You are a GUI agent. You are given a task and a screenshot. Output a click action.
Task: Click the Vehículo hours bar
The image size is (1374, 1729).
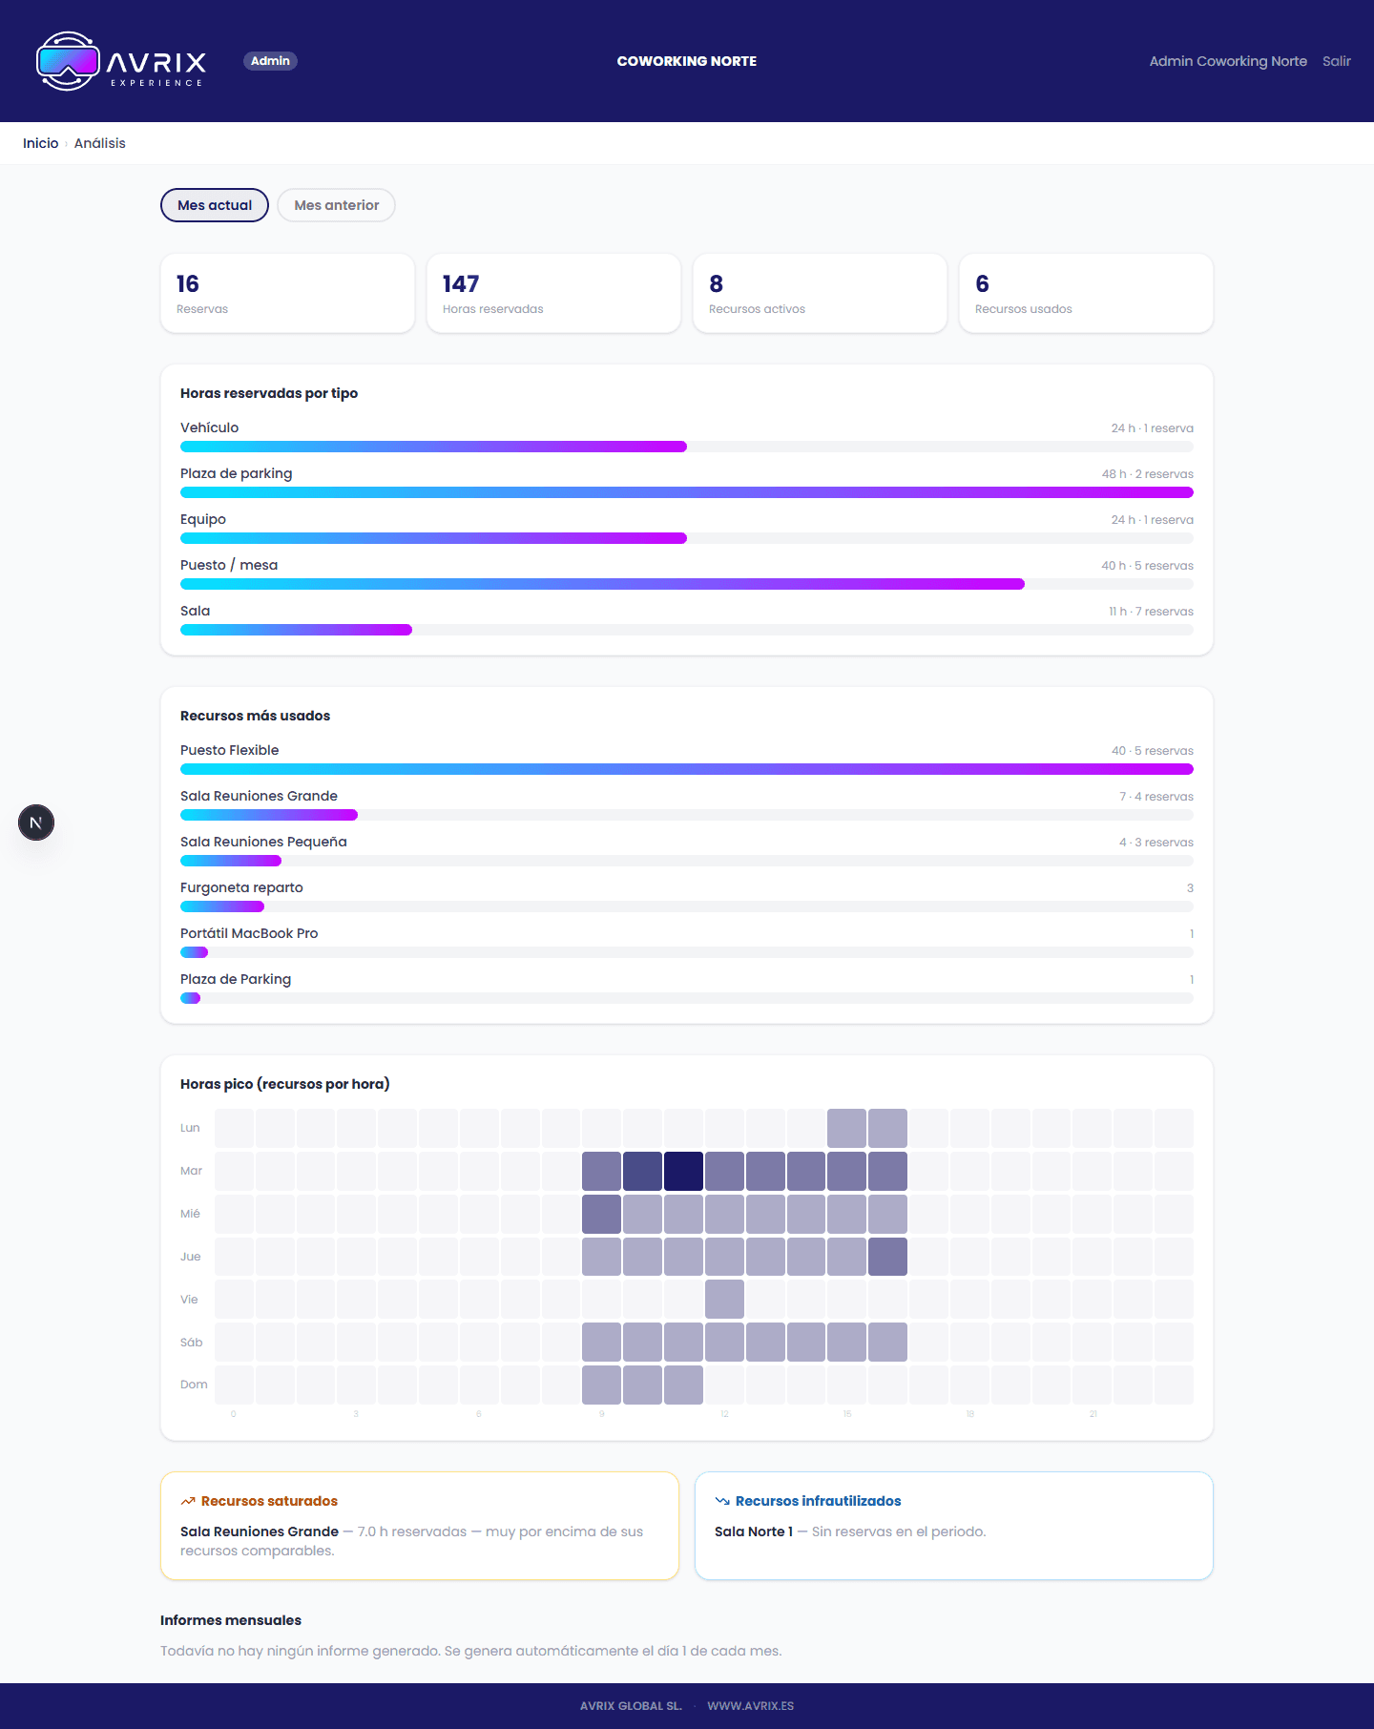click(687, 447)
